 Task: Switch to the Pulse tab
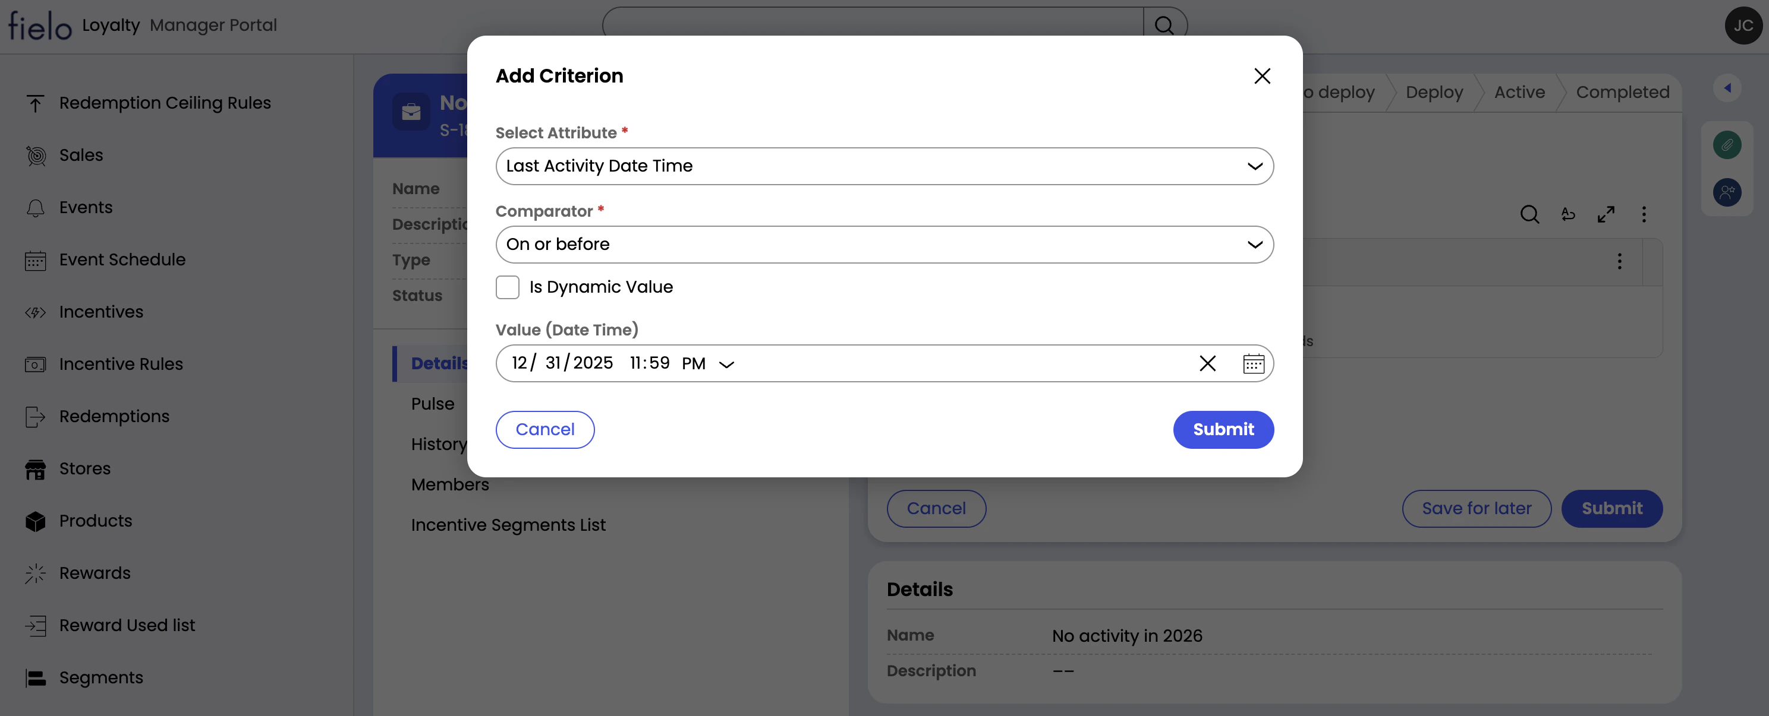[433, 404]
